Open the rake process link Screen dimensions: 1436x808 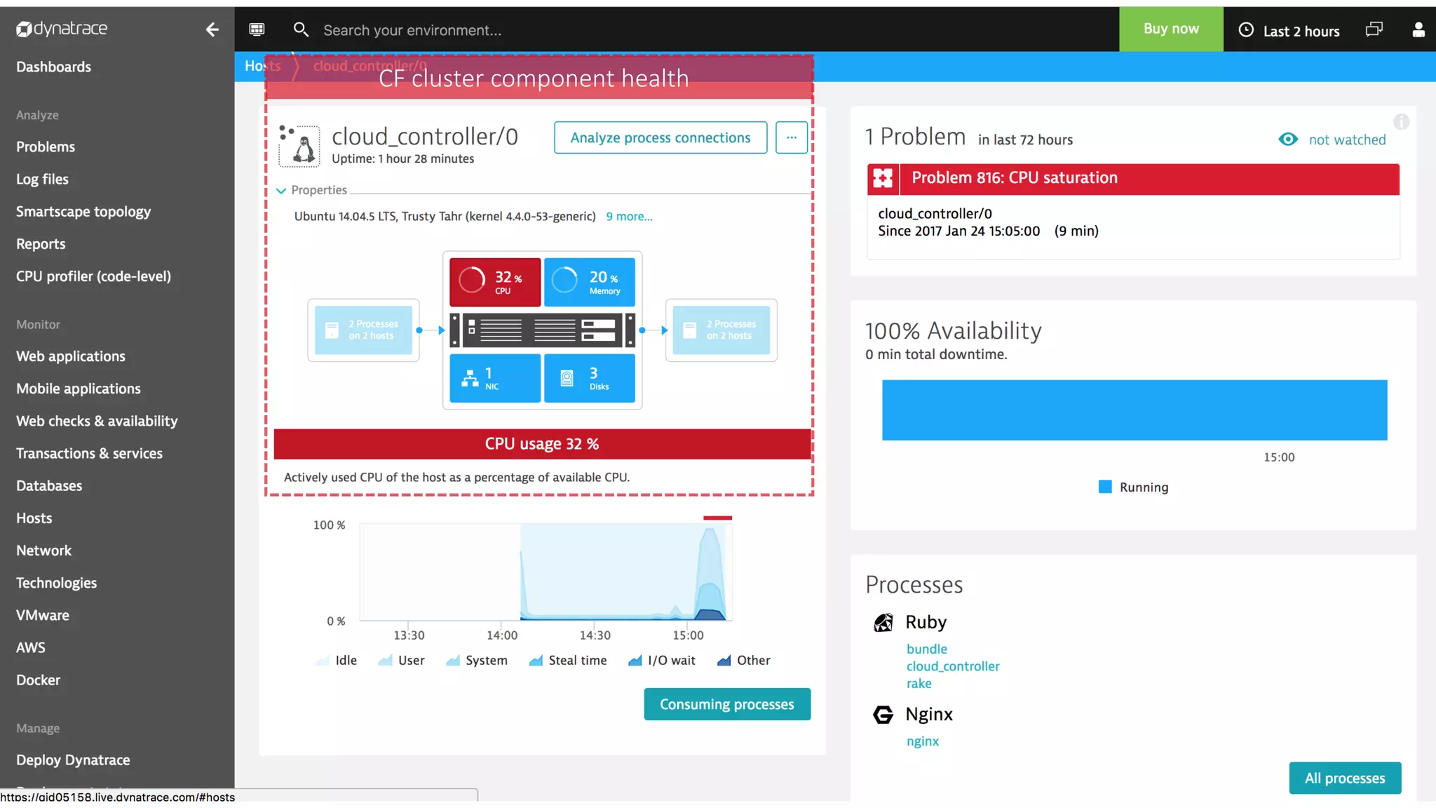[x=919, y=684]
